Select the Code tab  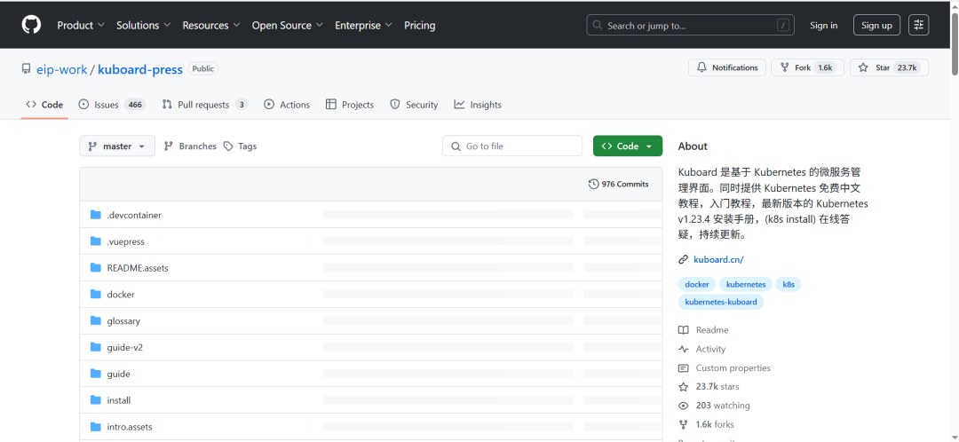pyautogui.click(x=44, y=105)
